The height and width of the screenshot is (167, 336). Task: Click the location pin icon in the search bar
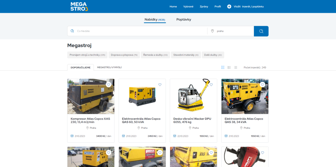point(212,31)
